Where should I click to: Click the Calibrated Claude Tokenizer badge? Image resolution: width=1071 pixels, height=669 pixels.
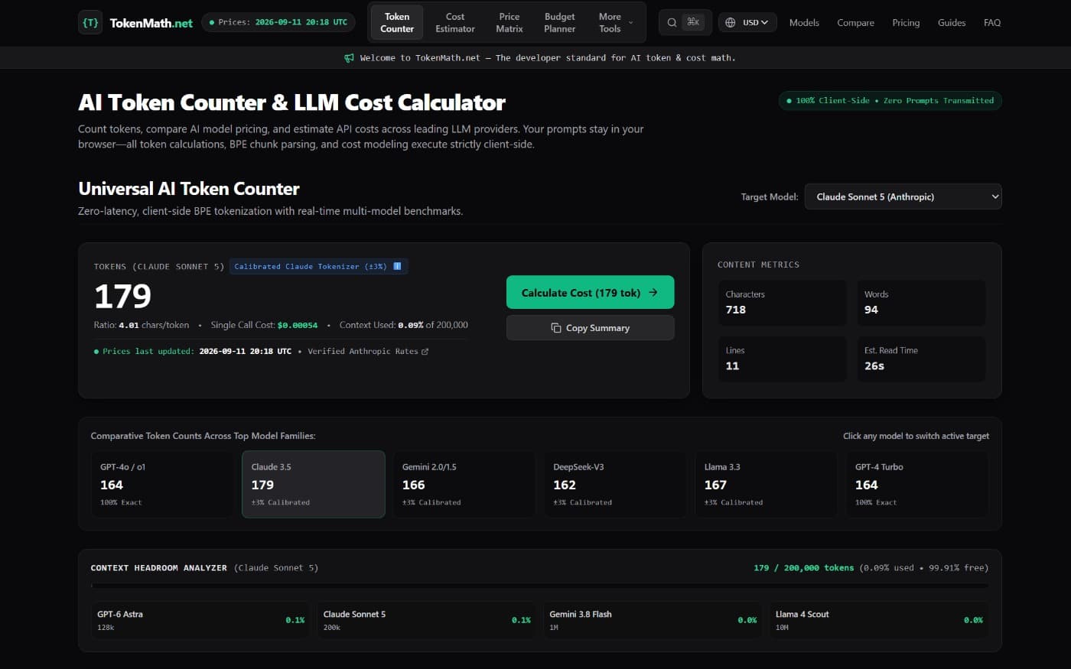tap(317, 266)
